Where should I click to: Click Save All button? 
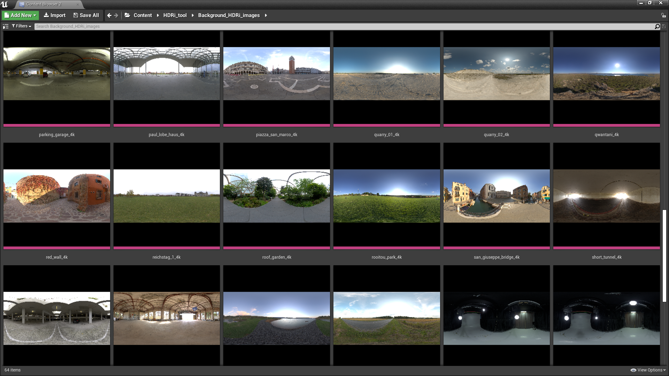(x=86, y=15)
